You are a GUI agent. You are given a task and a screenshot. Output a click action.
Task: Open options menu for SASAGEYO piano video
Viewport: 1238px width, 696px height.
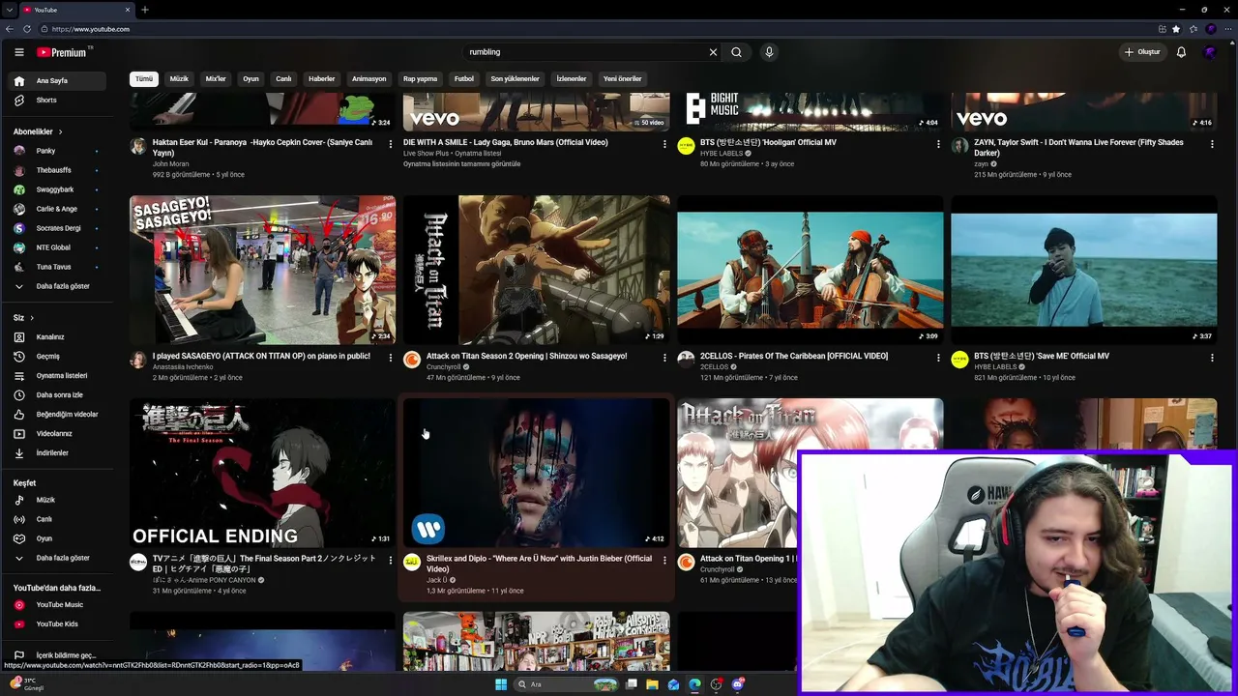(391, 358)
